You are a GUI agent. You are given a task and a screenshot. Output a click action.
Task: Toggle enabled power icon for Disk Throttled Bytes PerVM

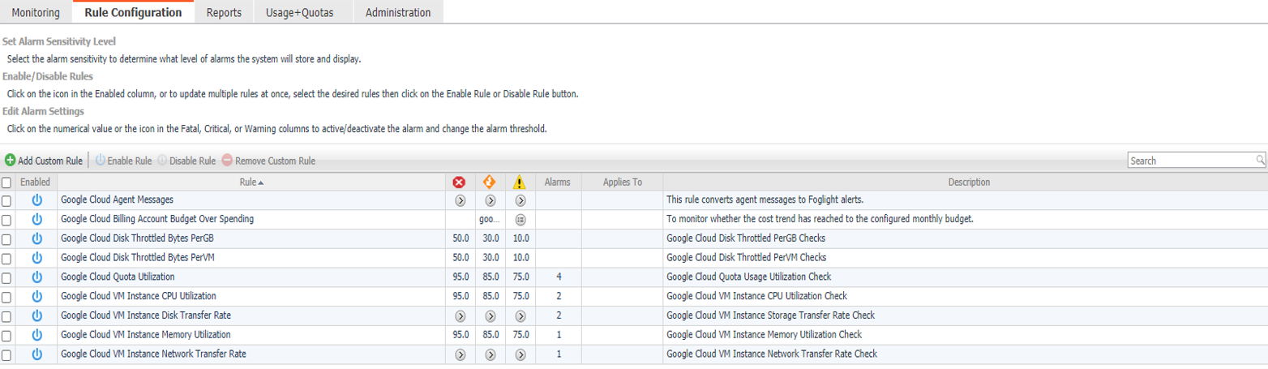coord(36,258)
